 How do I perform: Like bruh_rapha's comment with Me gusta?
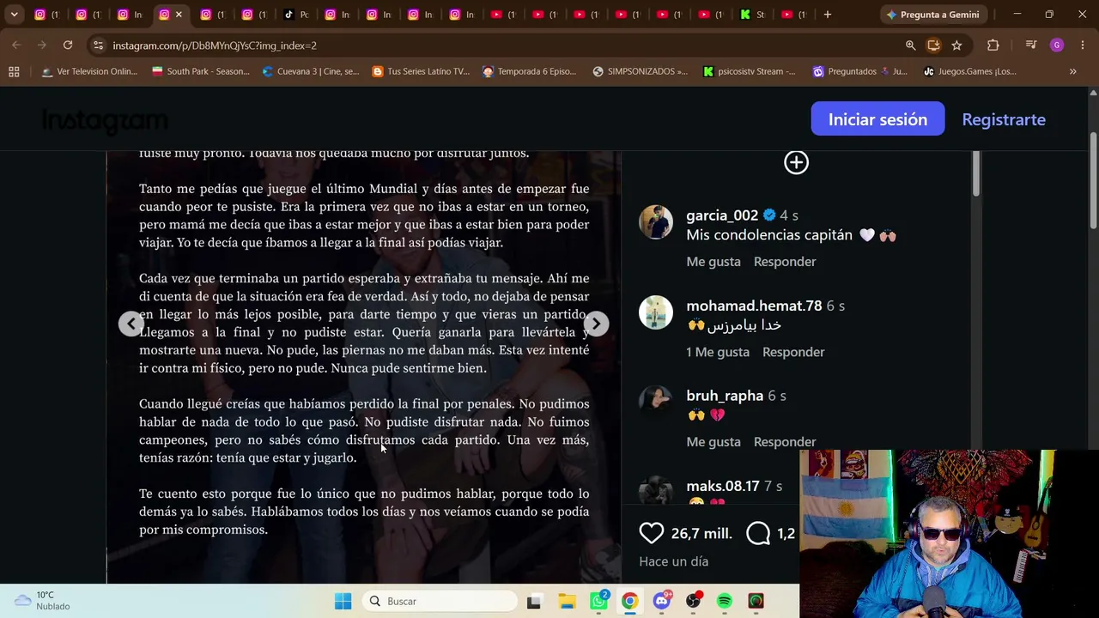pos(713,441)
